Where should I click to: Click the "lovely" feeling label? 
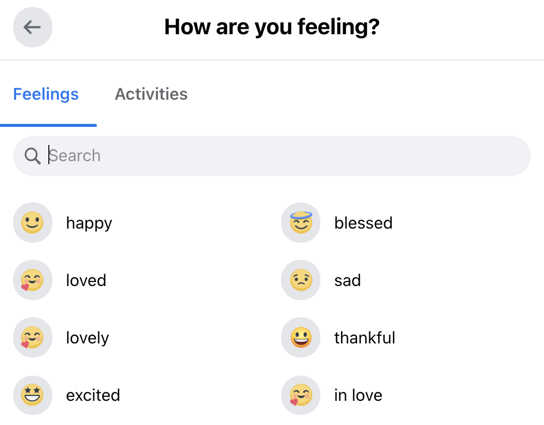(88, 338)
